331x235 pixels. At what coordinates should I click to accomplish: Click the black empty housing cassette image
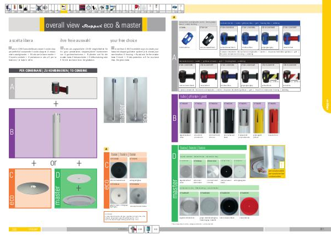point(208,39)
